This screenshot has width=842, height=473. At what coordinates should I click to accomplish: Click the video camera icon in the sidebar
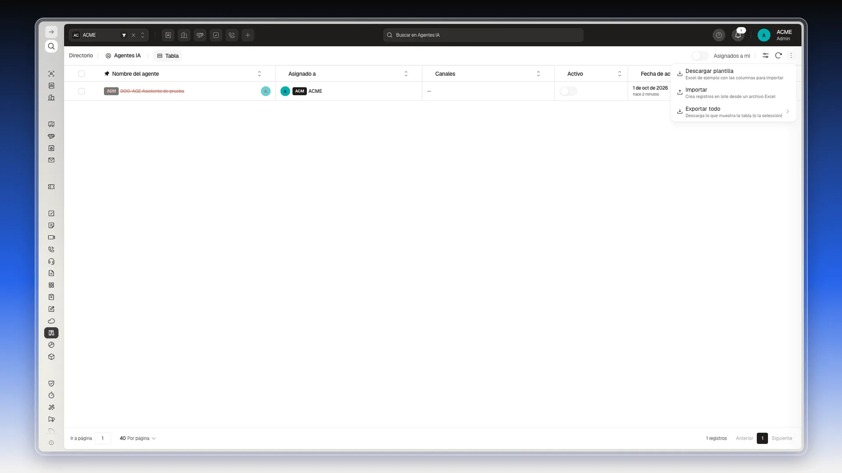coord(51,237)
